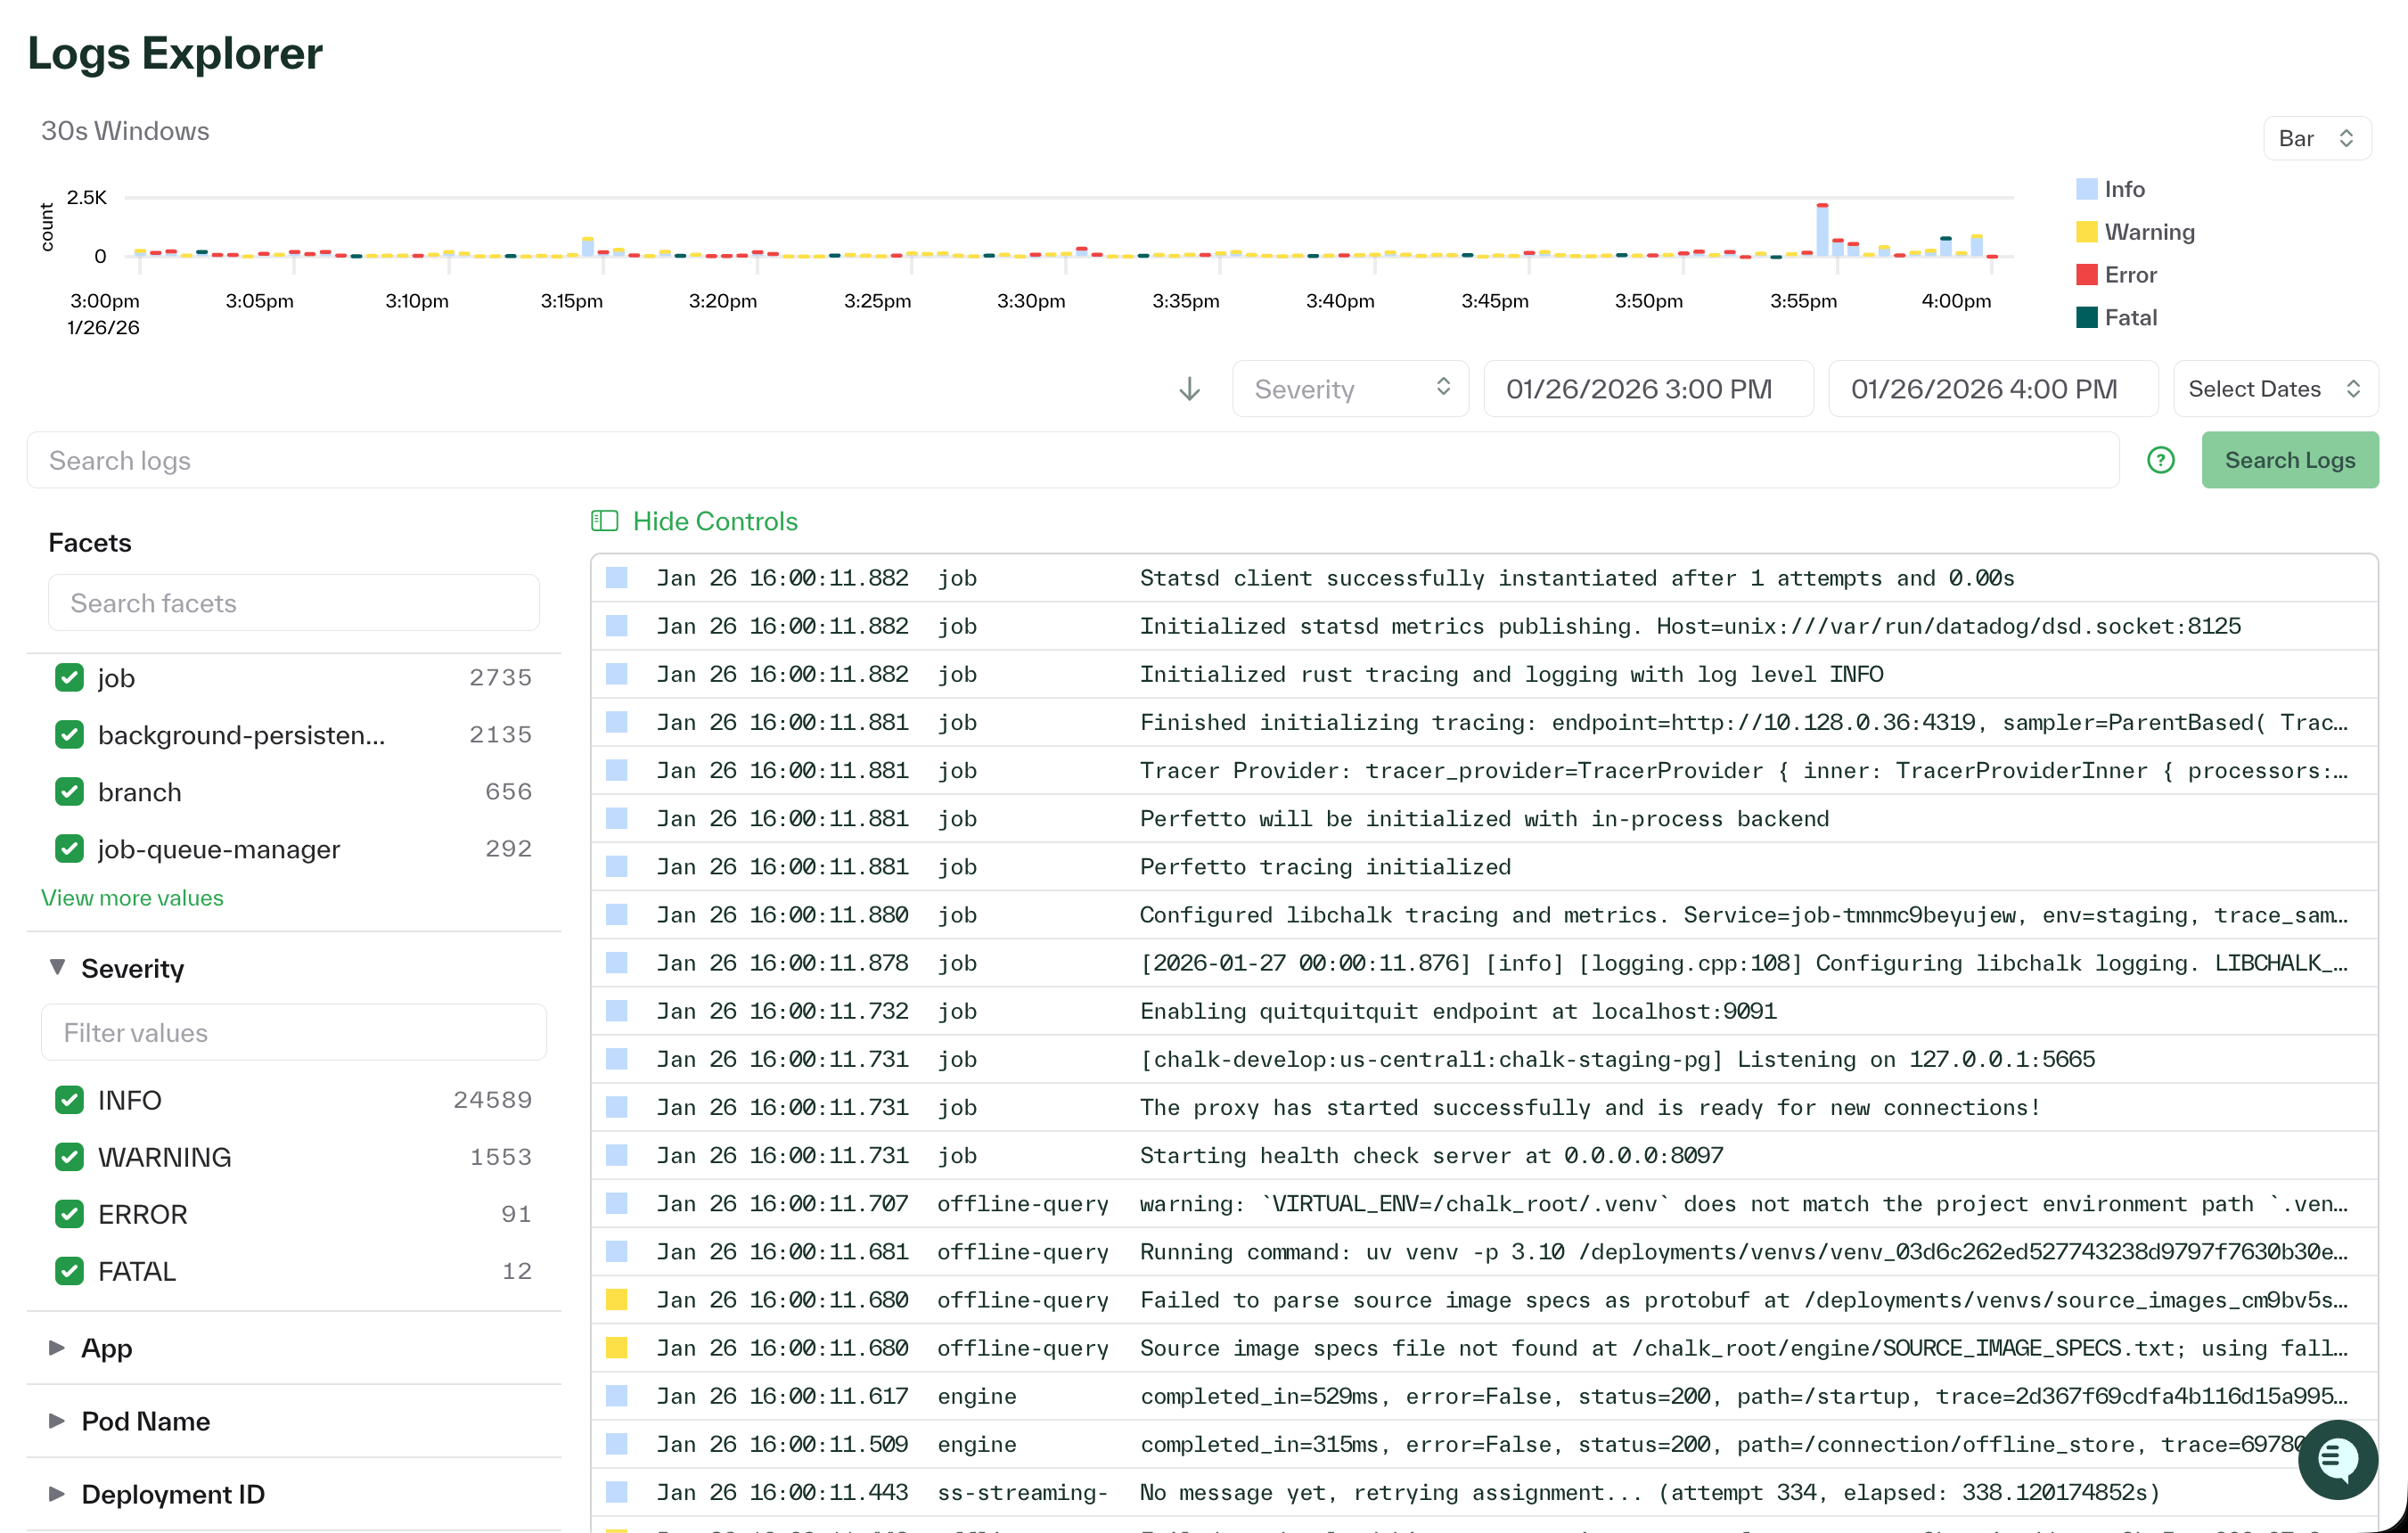This screenshot has width=2408, height=1533.
Task: Uncheck the WARNING severity checkbox
Action: pos(69,1157)
